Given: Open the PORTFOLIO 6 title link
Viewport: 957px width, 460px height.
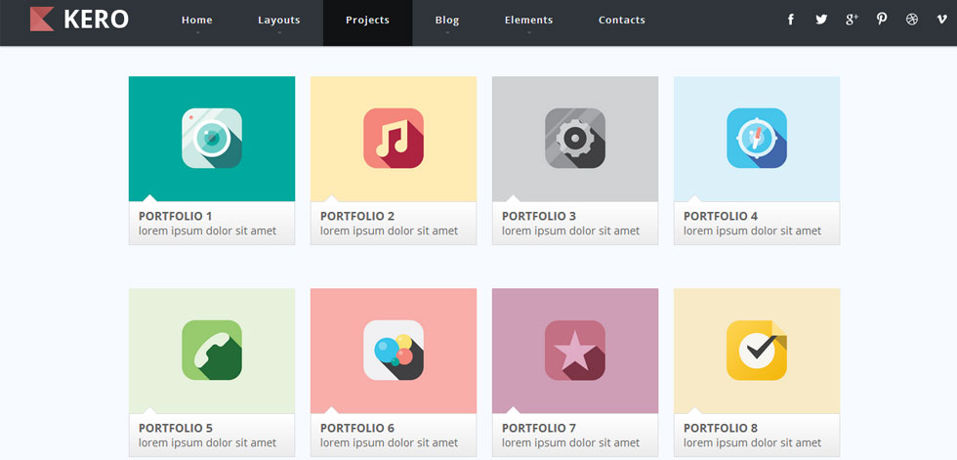Looking at the screenshot, I should [357, 429].
